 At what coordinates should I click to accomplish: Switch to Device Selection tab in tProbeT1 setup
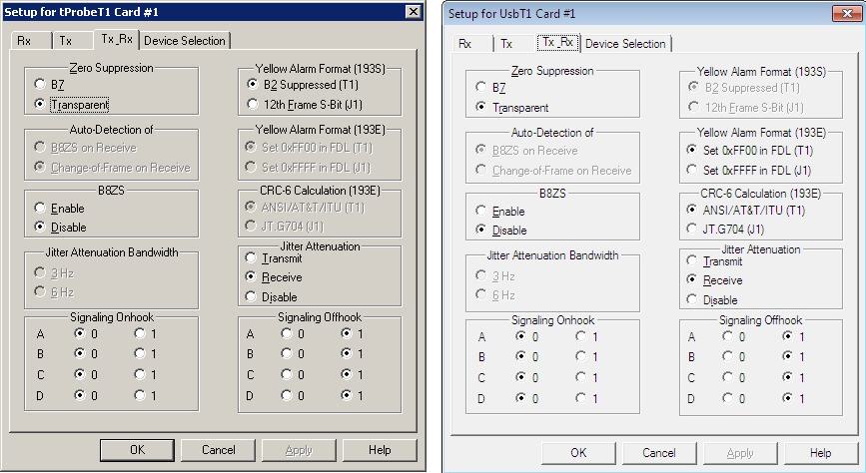pyautogui.click(x=185, y=41)
